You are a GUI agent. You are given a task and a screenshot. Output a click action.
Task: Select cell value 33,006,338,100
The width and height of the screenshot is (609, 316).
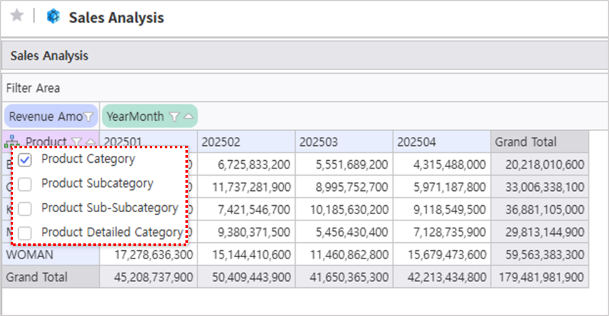tap(540, 187)
